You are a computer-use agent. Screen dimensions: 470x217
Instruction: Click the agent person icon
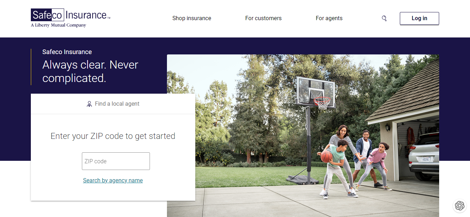tap(89, 104)
